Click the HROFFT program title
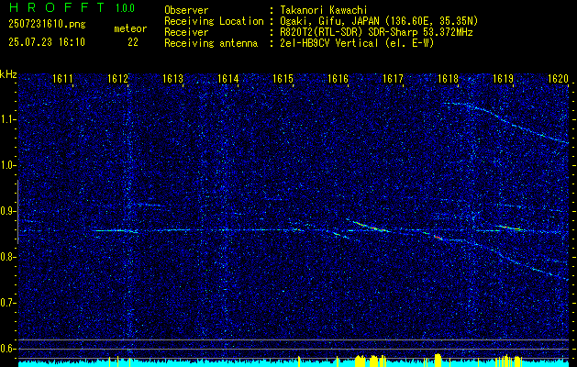The height and width of the screenshot is (367, 577). [57, 7]
